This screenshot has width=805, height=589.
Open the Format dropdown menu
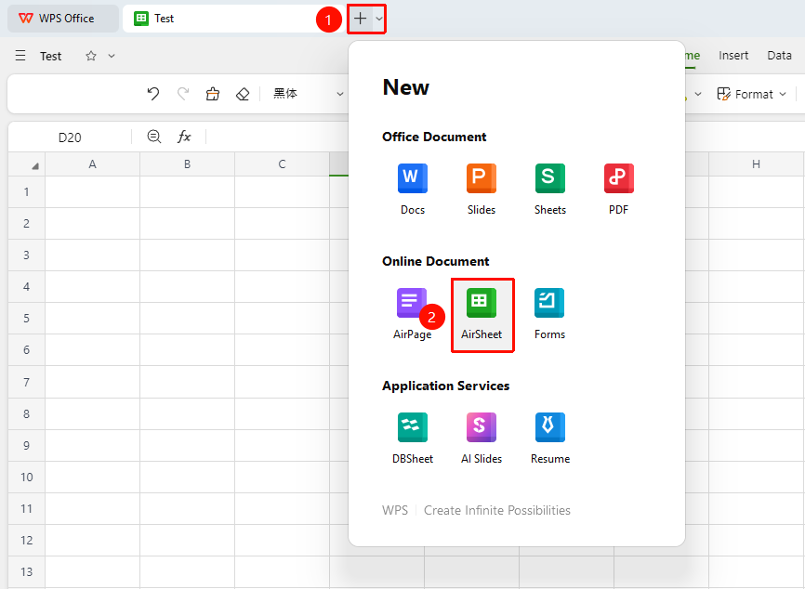click(x=752, y=94)
